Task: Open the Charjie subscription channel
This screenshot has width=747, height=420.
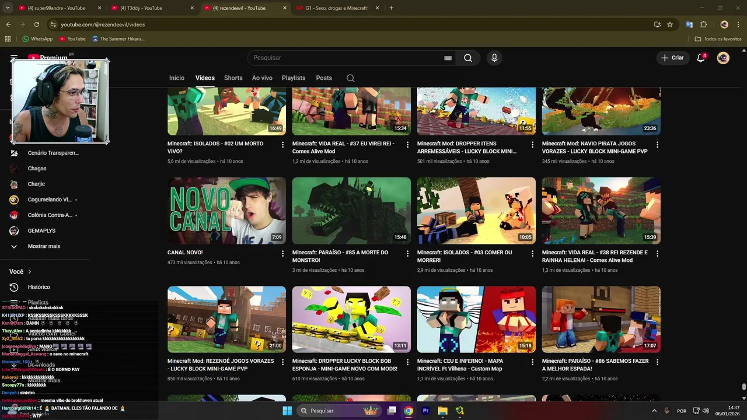Action: point(36,184)
